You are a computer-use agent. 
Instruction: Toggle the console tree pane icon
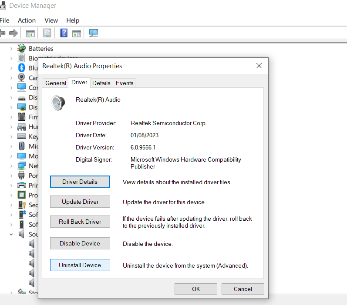pos(30,33)
